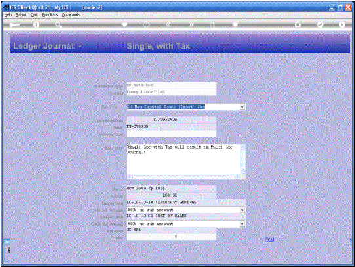Click the heart favorites icon
This screenshot has height=267, width=355.
coord(124,24)
